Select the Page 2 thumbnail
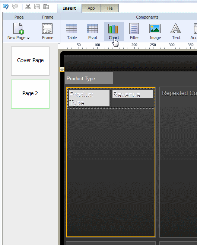This screenshot has height=245, width=197. click(x=30, y=94)
